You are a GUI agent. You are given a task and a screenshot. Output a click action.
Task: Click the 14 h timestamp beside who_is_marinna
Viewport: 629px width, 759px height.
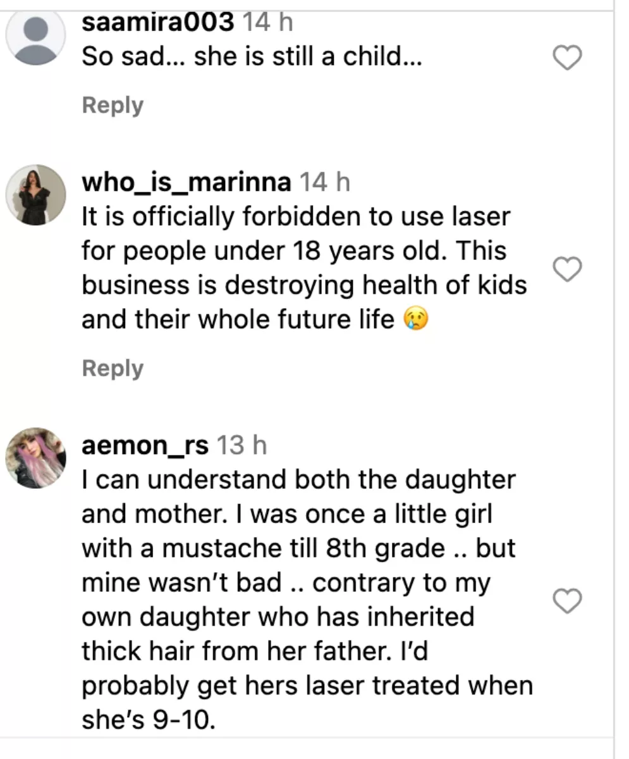324,183
